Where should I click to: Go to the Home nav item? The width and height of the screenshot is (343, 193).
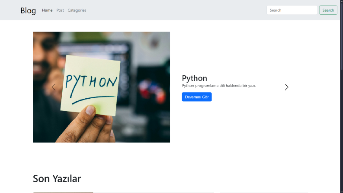click(47, 10)
